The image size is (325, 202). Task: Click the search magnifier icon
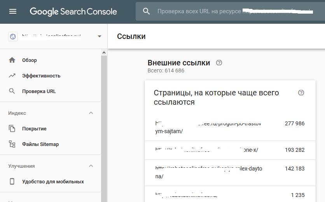coord(147,11)
